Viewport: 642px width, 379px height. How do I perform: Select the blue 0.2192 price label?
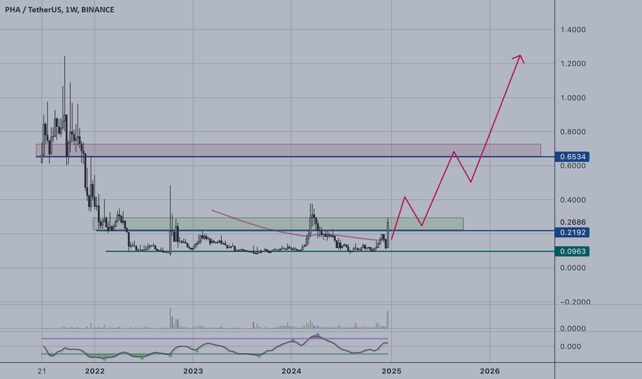pyautogui.click(x=572, y=232)
